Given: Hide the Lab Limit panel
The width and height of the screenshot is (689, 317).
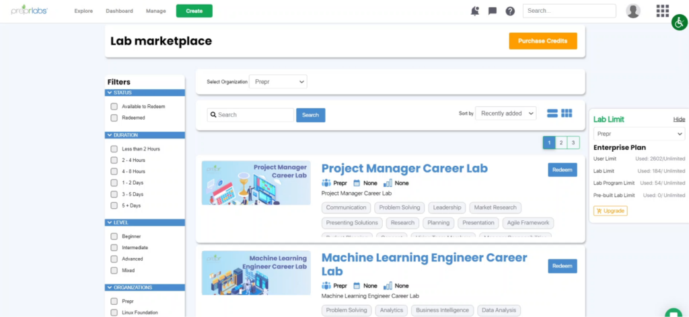Looking at the screenshot, I should [679, 120].
